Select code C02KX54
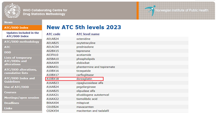Image resolution: width=217 pixels, height=113 pixels. (x=52, y=111)
